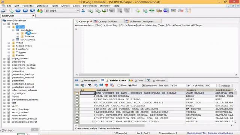Click the colorful format query icon beside database selector
Viewport: 240px width, 135px height.
40,11
